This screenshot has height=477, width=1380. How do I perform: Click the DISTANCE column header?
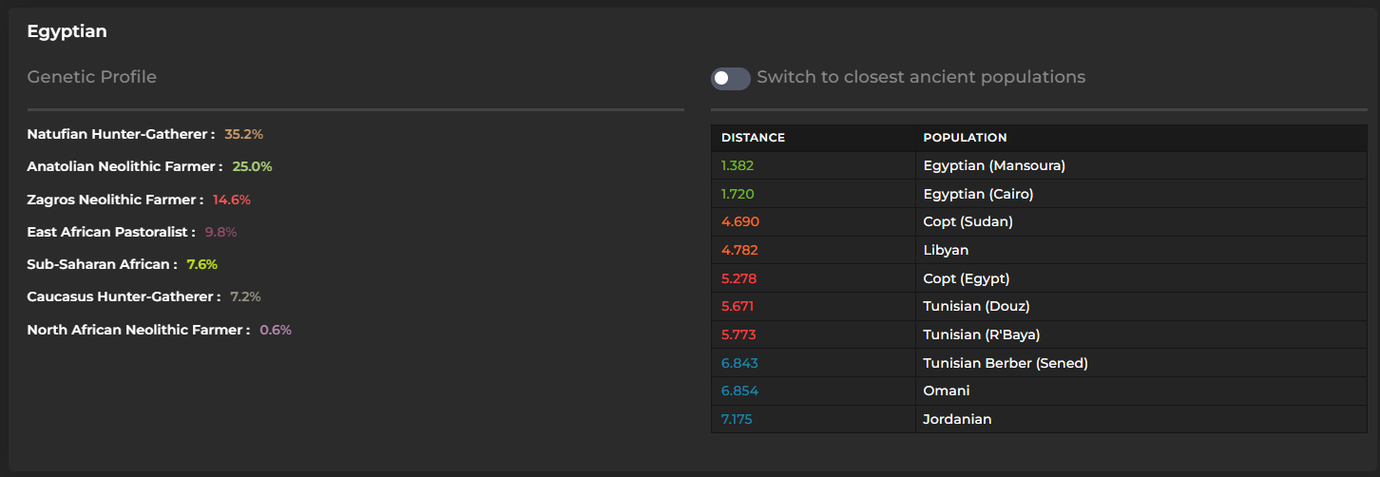[x=753, y=138]
